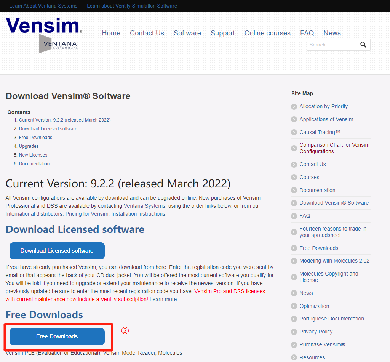
Task: Click the arrow icon next to Courses sitemap item
Action: [x=294, y=177]
